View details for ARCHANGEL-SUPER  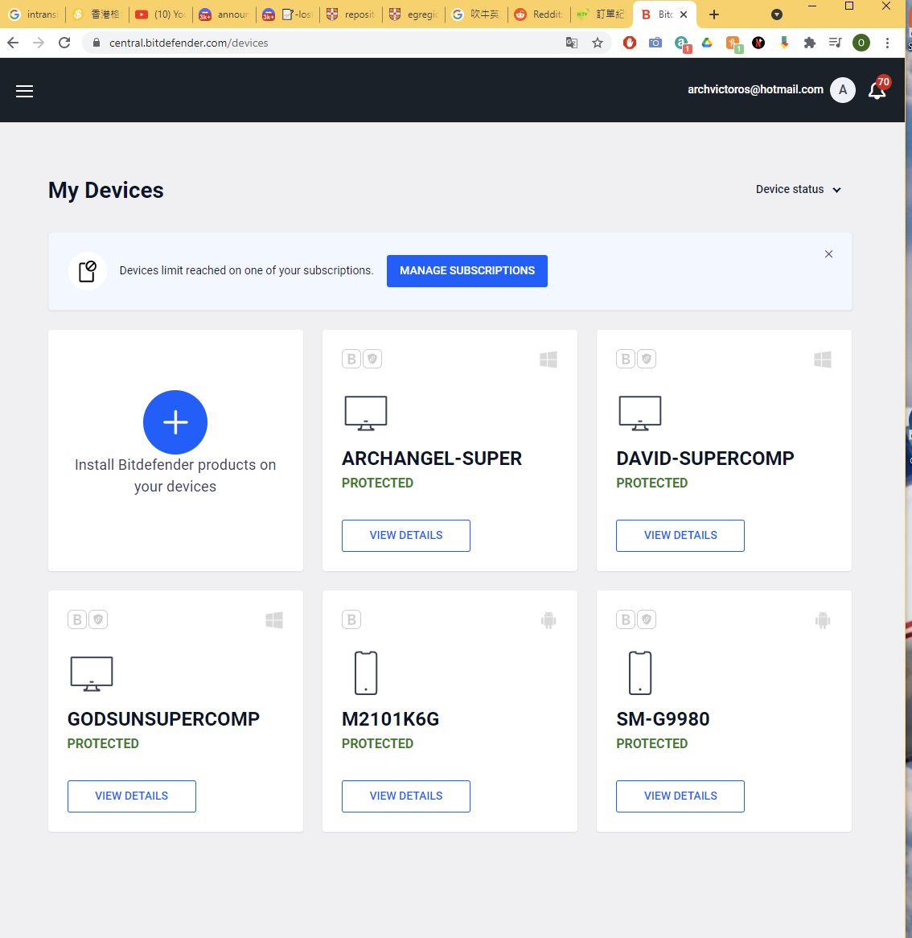click(406, 536)
